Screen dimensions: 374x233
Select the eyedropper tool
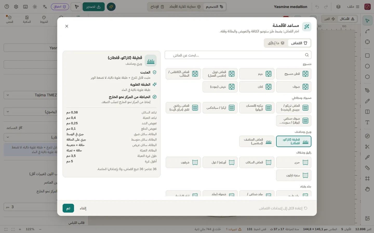tap(367, 157)
